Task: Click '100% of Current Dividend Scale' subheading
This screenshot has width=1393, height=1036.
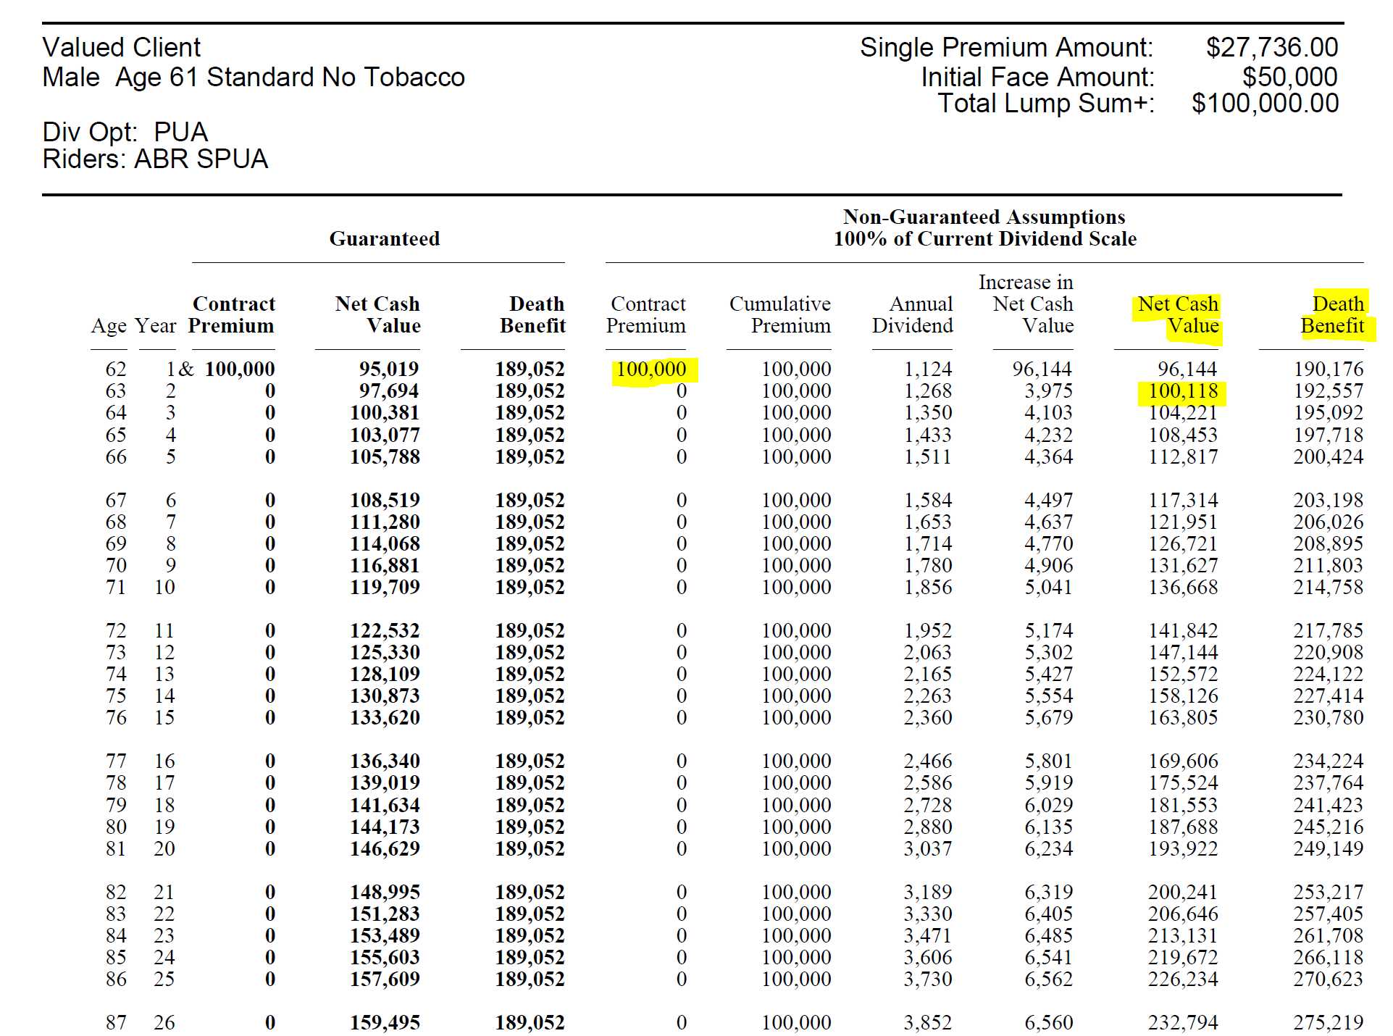Action: 984,238
